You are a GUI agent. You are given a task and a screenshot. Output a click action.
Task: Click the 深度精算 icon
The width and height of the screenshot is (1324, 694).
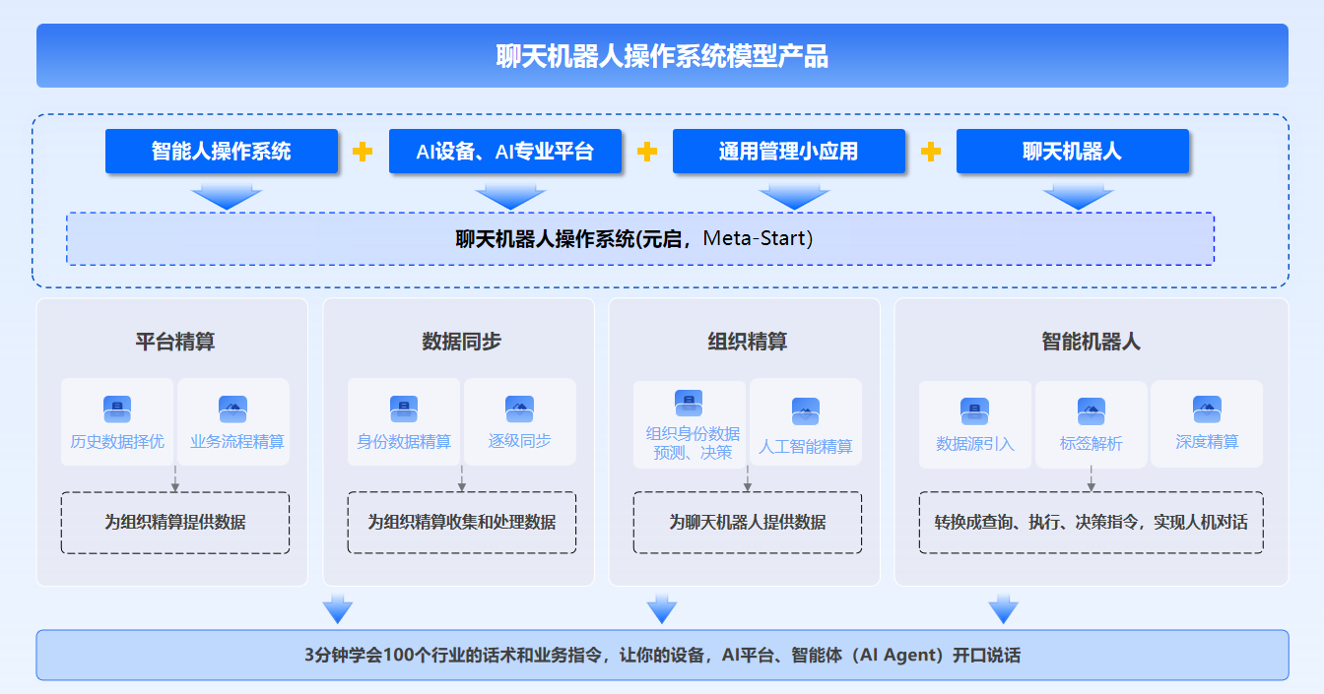1207,410
